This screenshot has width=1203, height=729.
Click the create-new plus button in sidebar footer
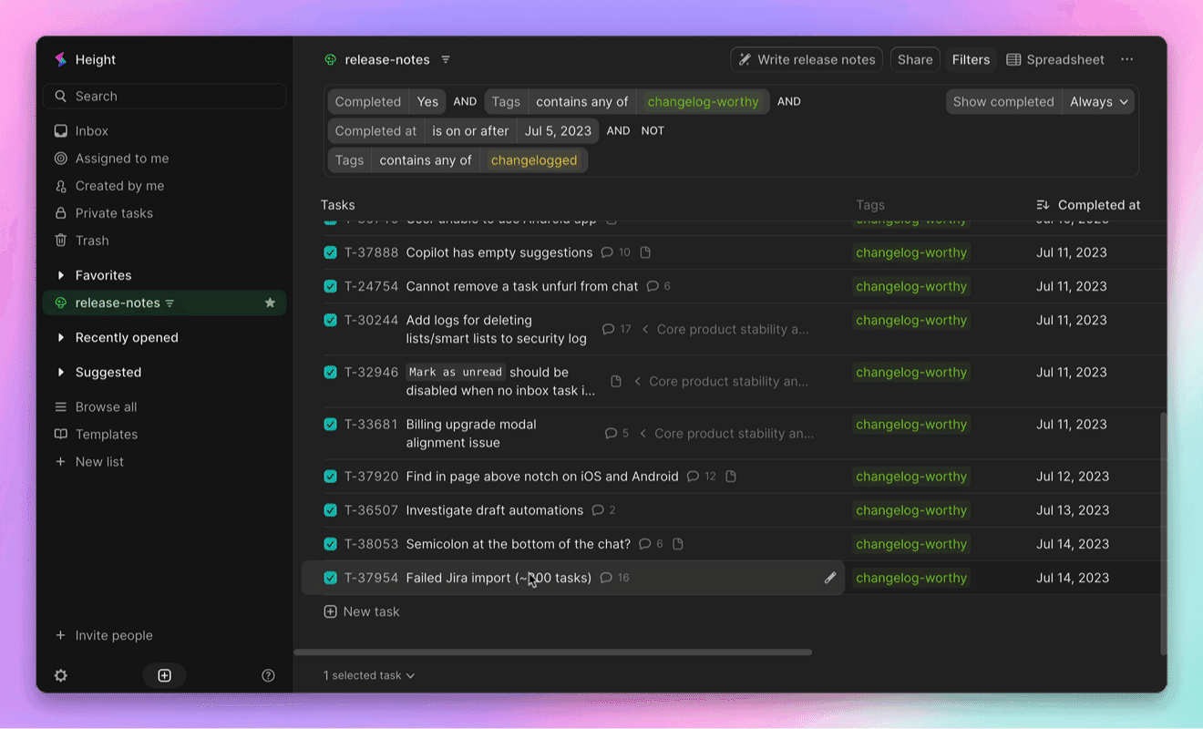pyautogui.click(x=164, y=675)
